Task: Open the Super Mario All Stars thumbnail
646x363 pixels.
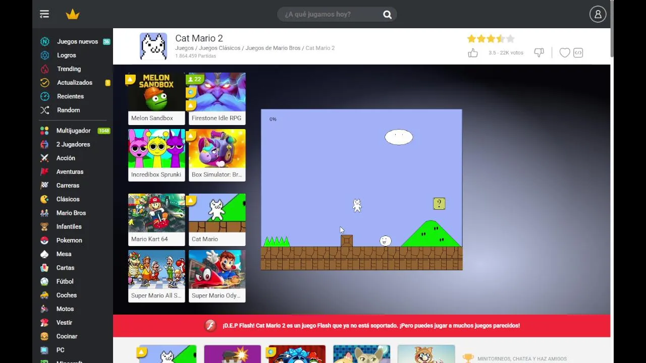Action: pos(156,276)
